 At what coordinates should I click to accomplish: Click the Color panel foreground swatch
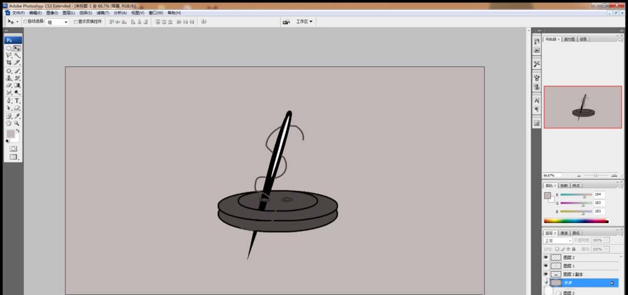(x=547, y=195)
